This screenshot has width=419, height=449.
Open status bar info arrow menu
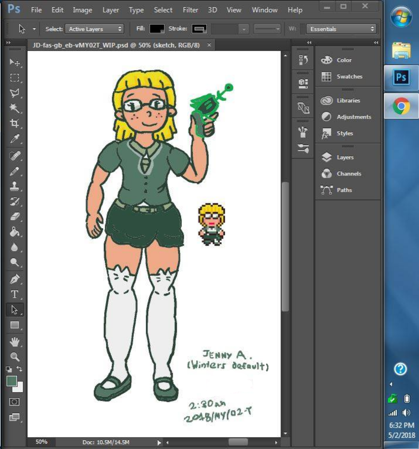[x=159, y=443]
